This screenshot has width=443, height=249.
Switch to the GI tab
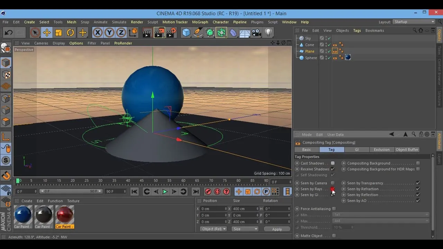click(x=356, y=149)
